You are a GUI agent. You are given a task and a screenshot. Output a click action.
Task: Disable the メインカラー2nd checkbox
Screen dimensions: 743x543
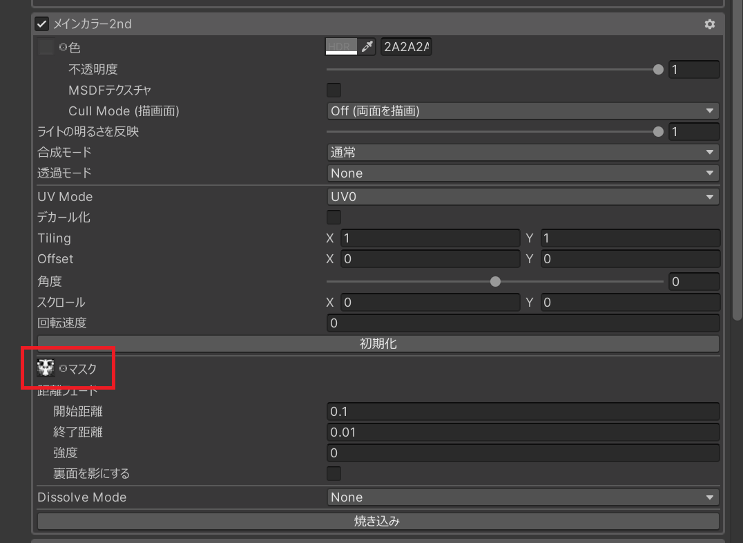tap(42, 24)
